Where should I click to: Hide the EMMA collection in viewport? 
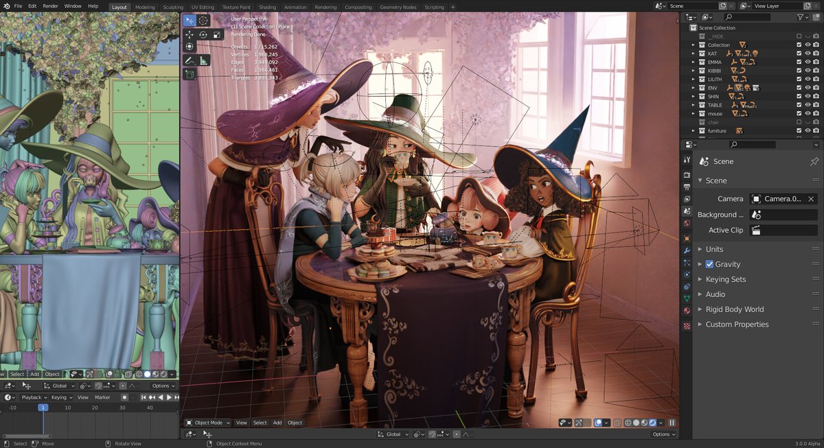(808, 62)
